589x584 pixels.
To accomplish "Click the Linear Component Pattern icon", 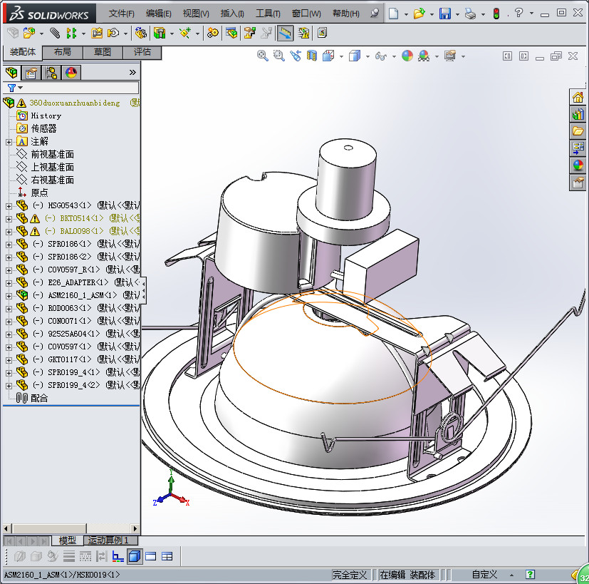I will coord(71,33).
